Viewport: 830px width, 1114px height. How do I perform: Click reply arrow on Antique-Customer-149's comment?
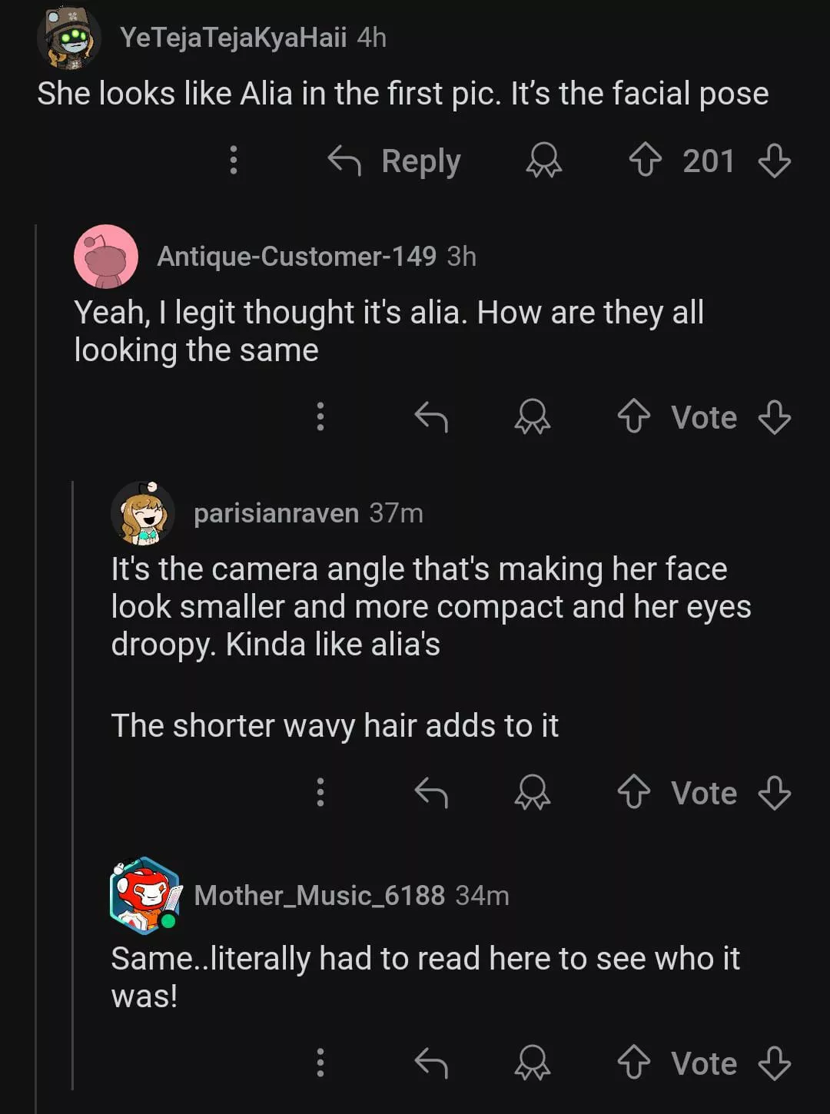pyautogui.click(x=430, y=417)
